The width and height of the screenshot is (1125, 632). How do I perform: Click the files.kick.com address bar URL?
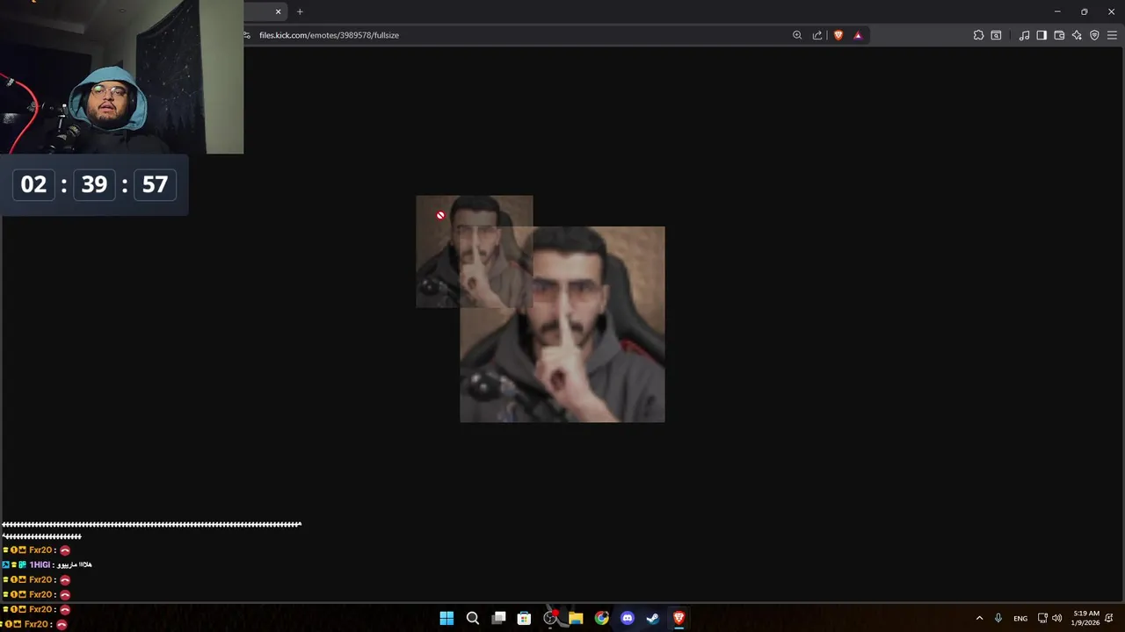(329, 35)
